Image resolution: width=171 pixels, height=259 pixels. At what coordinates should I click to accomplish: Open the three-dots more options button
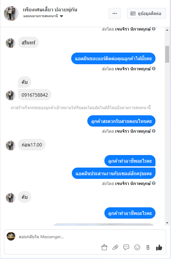[115, 13]
